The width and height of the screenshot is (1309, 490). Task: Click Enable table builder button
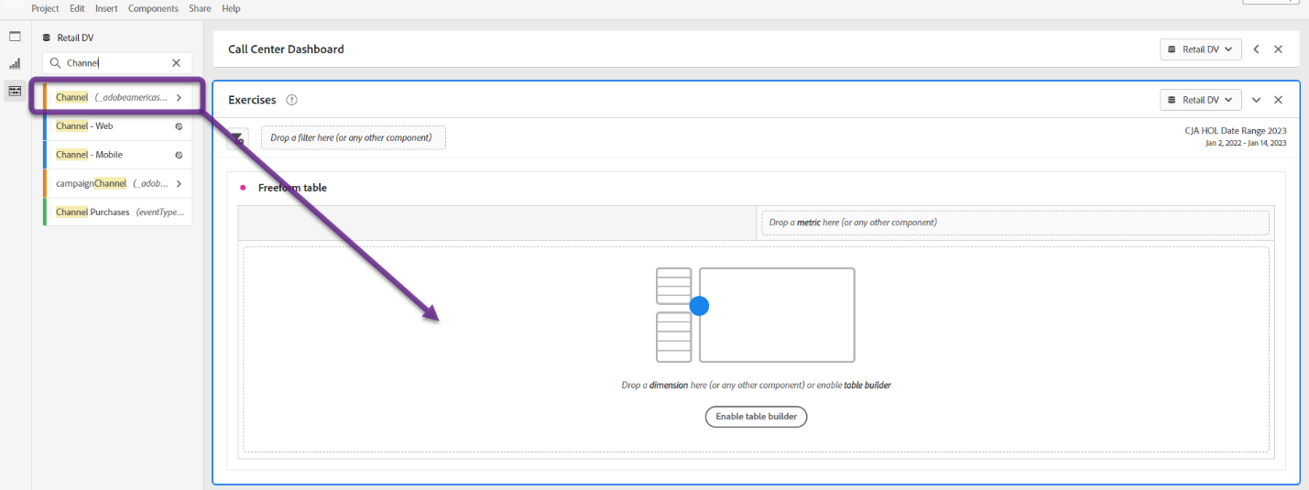click(x=756, y=417)
